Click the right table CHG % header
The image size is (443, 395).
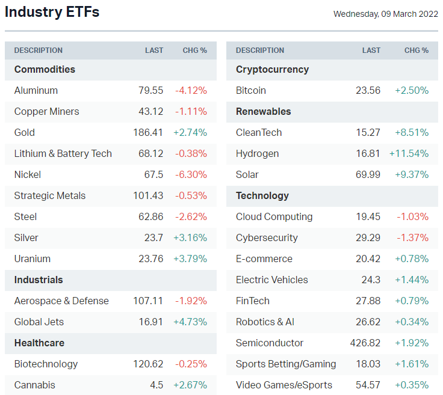point(417,51)
